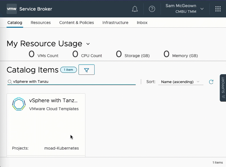The width and height of the screenshot is (226, 167).
Task: Open the apps grid switcher
Action: [218, 9]
